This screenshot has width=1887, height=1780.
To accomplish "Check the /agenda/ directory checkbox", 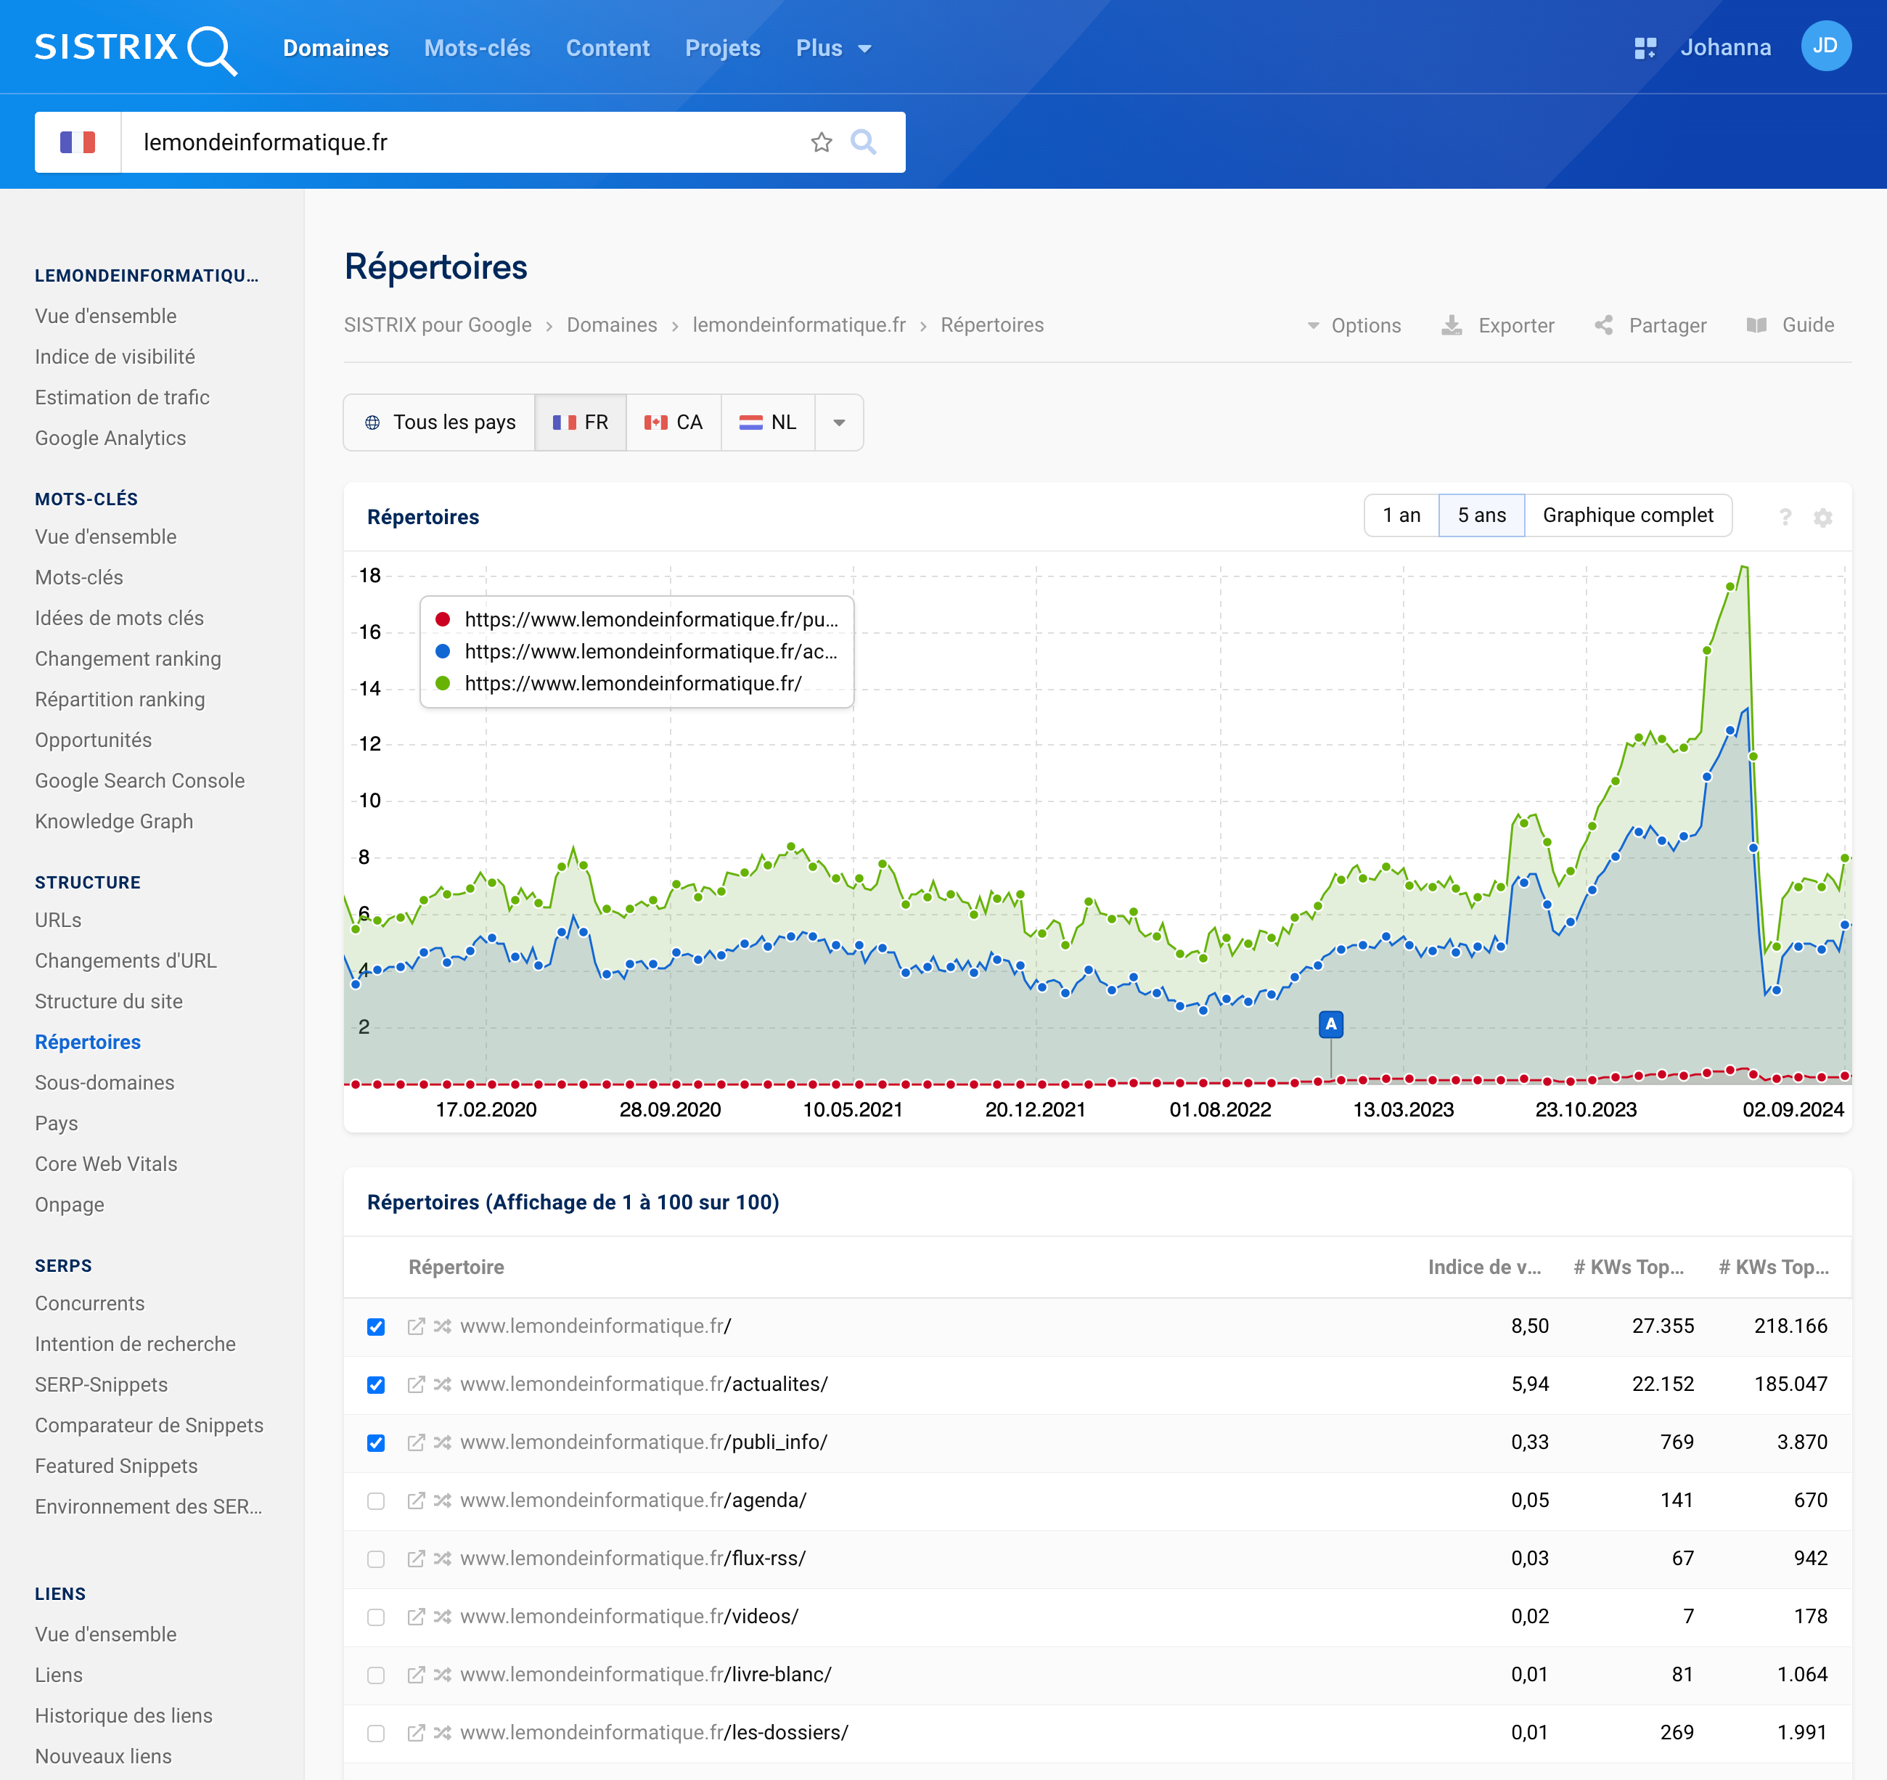I will 376,1500.
